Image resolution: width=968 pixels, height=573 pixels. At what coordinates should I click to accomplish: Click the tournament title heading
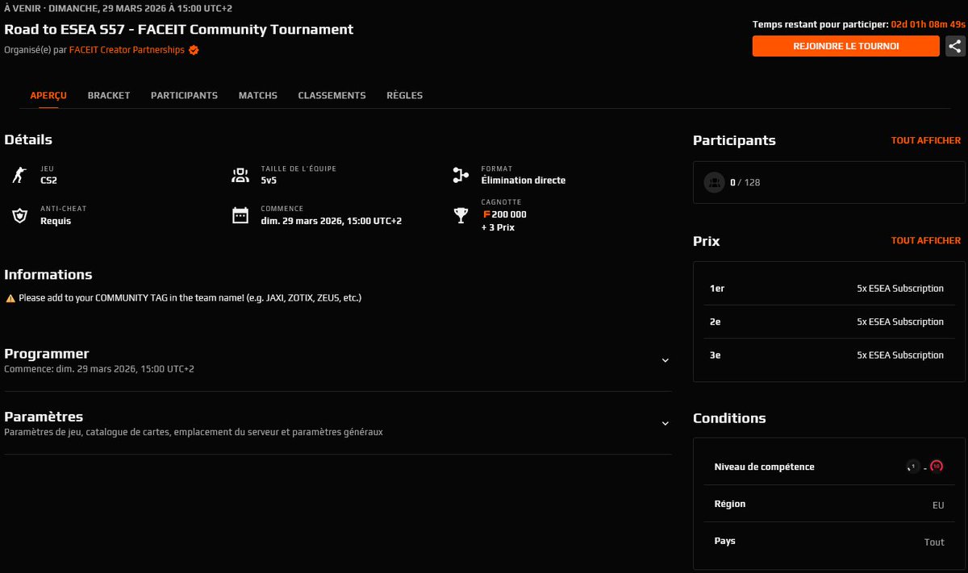coord(179,30)
